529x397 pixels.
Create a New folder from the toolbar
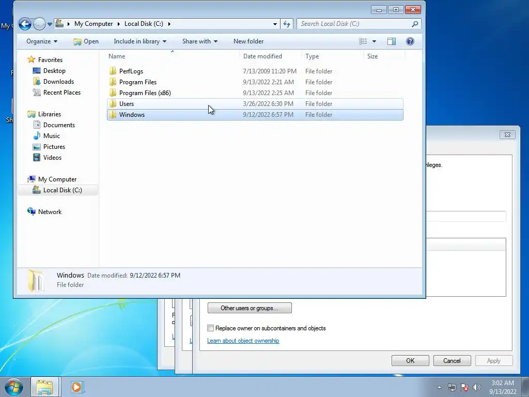point(248,41)
